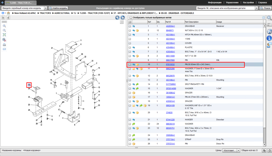Open part number 402659A1 link
This screenshot has width=272, height=156.
pyautogui.click(x=170, y=26)
